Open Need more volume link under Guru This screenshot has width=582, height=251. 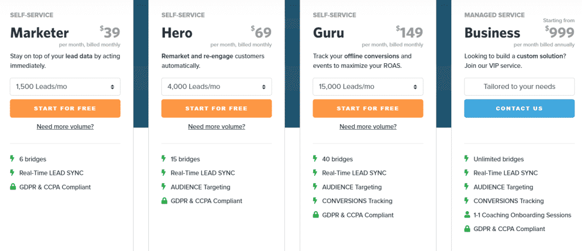[x=368, y=126]
